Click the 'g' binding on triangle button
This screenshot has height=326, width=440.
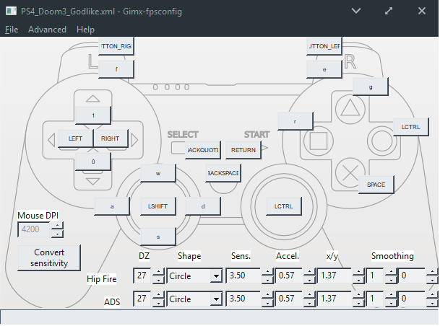tap(371, 86)
